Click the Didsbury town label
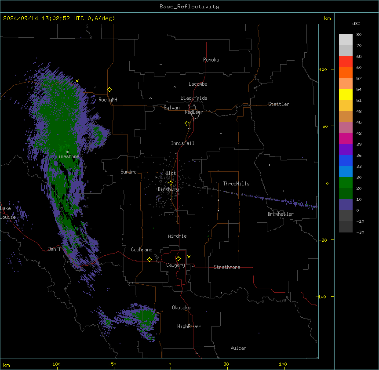Screen dimensions: 379x370 168,189
